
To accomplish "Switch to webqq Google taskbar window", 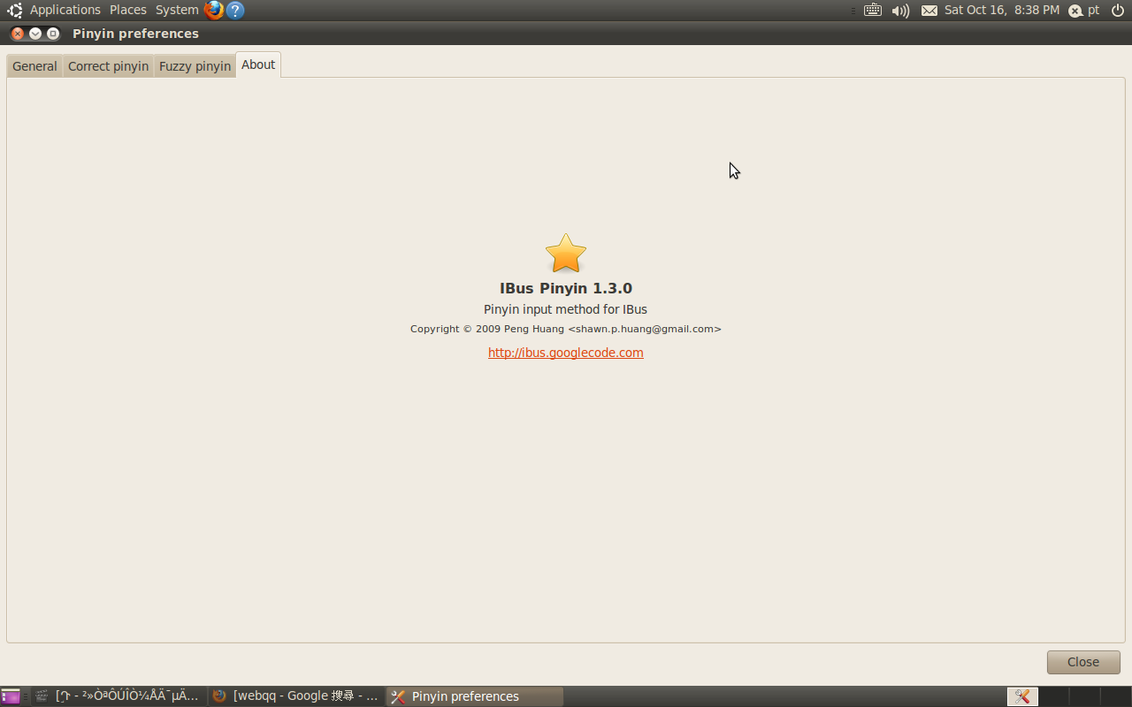I will click(296, 696).
